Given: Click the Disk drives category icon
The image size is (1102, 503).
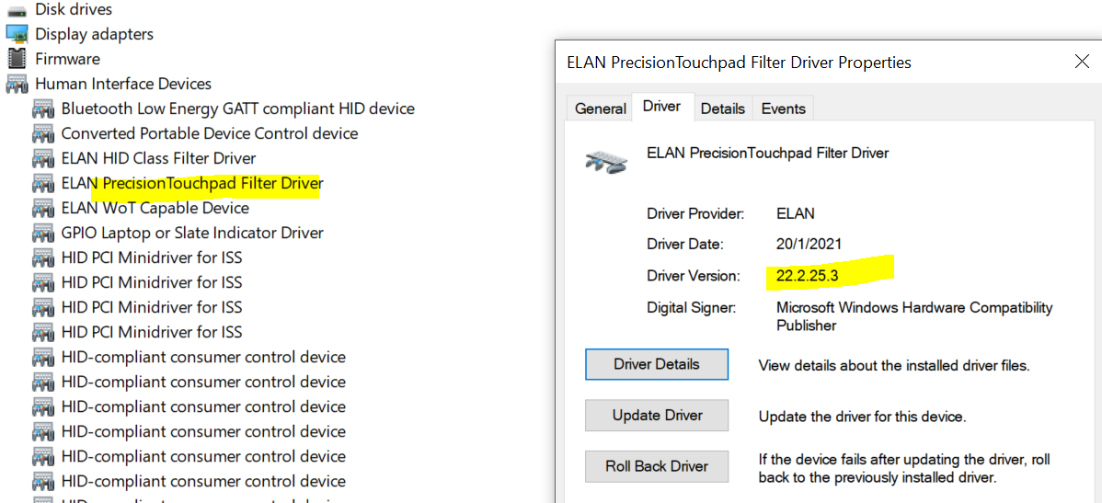Looking at the screenshot, I should [x=17, y=9].
